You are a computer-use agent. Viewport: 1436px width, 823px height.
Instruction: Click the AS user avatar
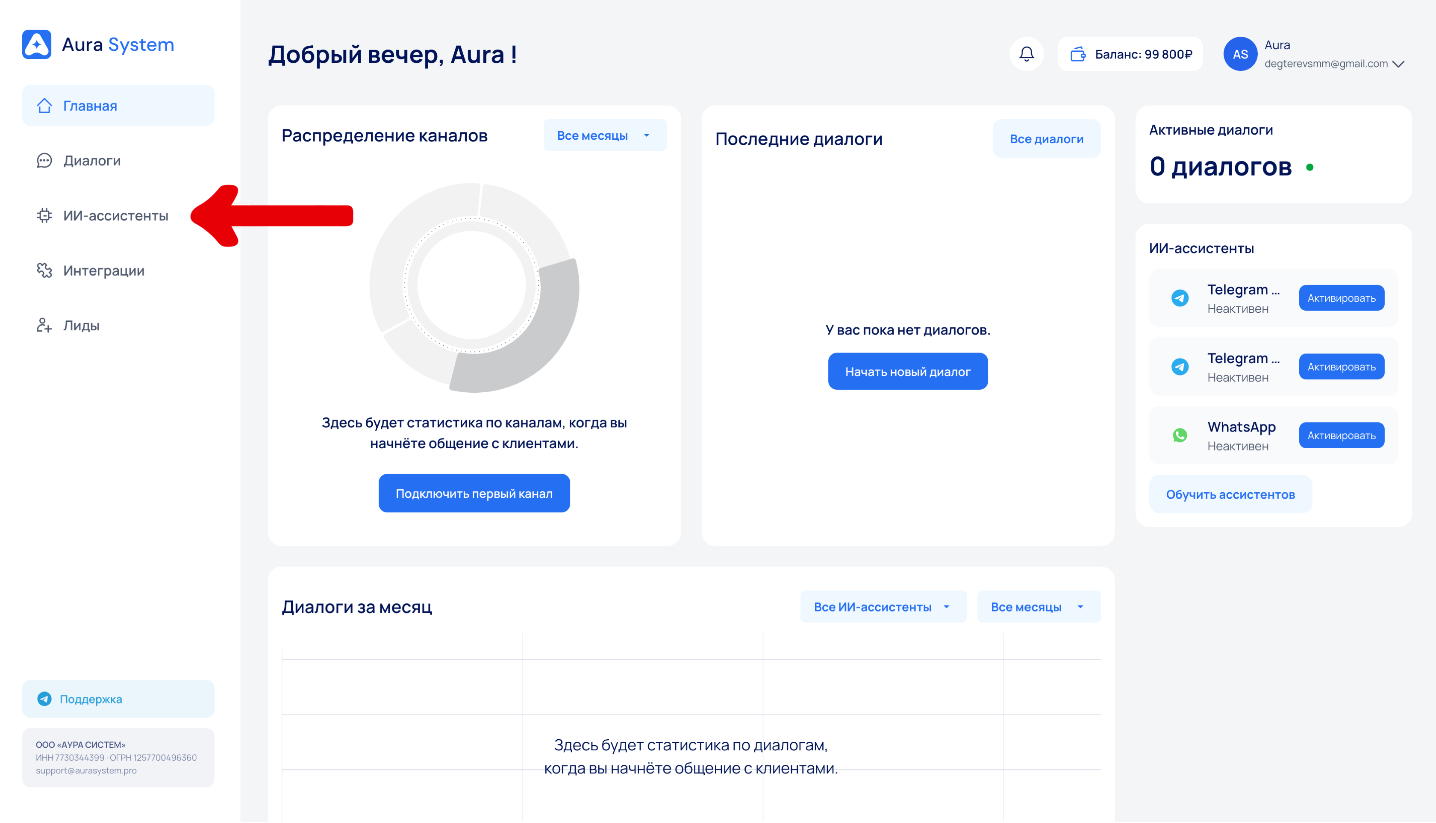(1240, 54)
